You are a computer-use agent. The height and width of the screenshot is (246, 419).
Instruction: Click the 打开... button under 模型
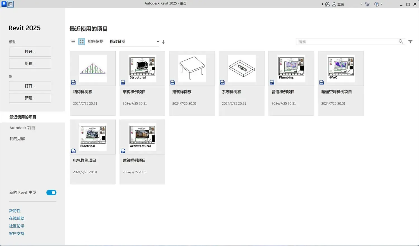(30, 52)
